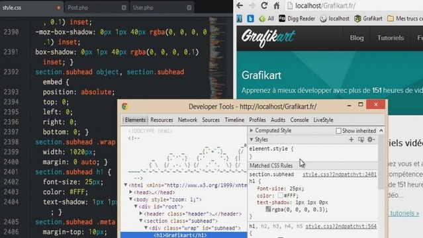The height and width of the screenshot is (238, 423).
Task: Open the Profiles panel tab
Action: click(258, 120)
